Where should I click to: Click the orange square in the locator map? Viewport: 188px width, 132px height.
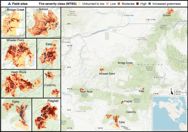169,113
